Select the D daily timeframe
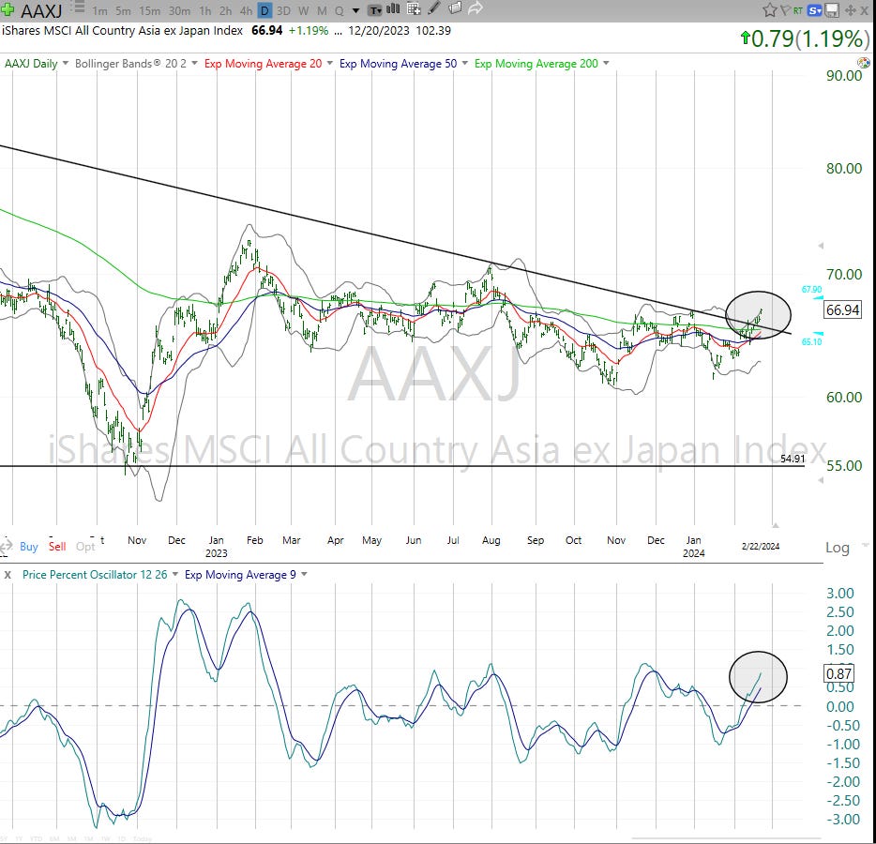This screenshot has height=844, width=876. click(264, 10)
